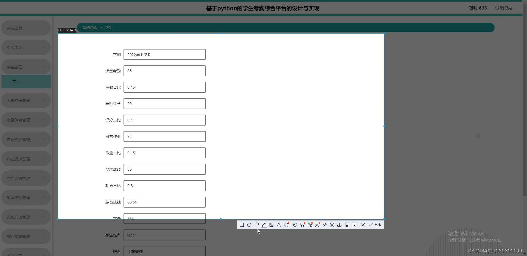
Task: Click the translate screenshot icon
Action: pos(310,225)
